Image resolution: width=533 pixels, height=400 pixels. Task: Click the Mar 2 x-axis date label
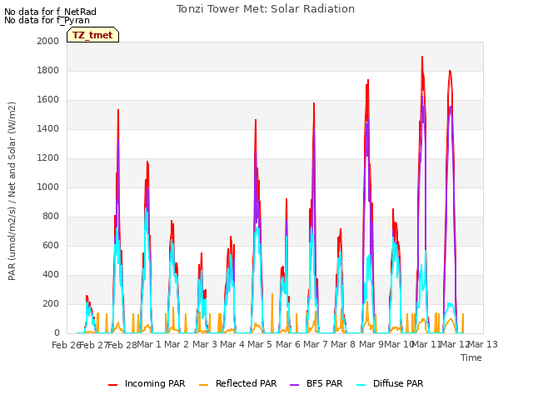[x=177, y=344]
